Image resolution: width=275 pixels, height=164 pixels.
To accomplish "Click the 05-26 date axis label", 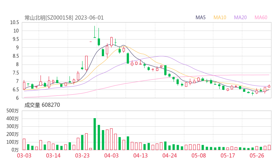I will coord(257,155).
